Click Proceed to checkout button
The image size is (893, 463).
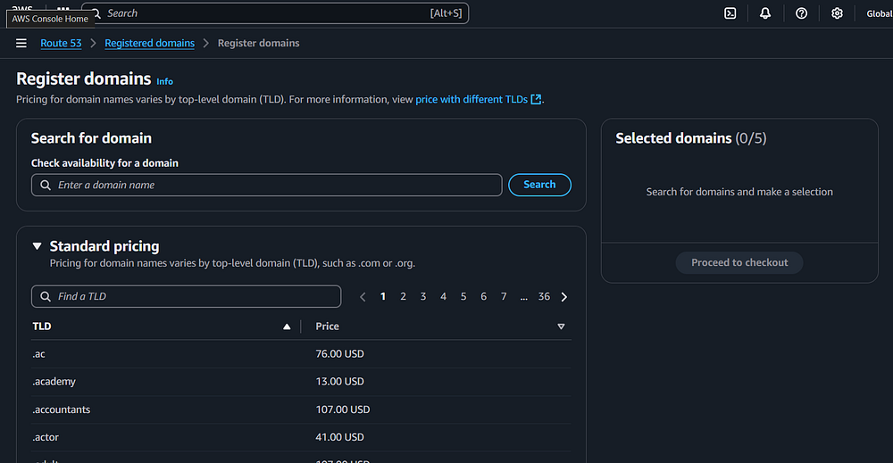point(739,262)
